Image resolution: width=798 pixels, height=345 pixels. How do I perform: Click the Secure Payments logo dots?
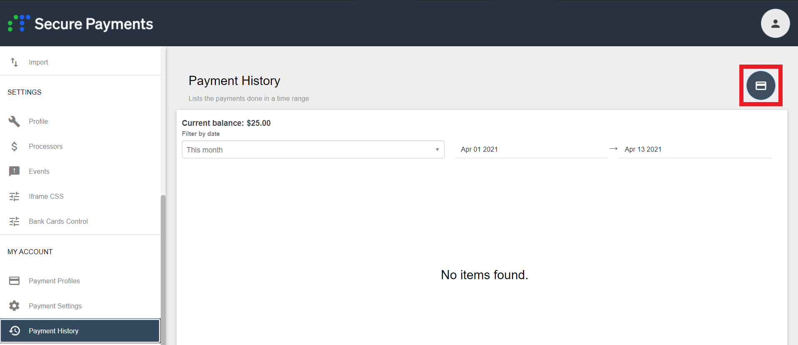point(19,23)
